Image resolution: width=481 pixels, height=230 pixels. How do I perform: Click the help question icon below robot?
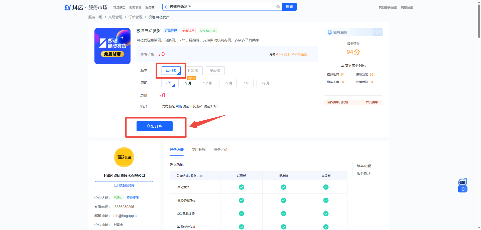(x=462, y=189)
